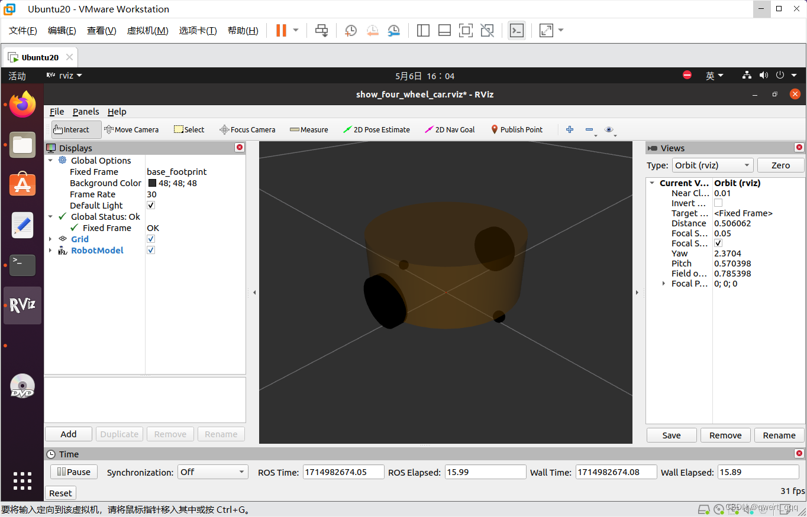The width and height of the screenshot is (807, 517).
Task: Click the Background Color swatch
Action: pyautogui.click(x=152, y=183)
